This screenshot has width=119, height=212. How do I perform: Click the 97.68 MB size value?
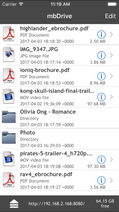tap(96, 104)
